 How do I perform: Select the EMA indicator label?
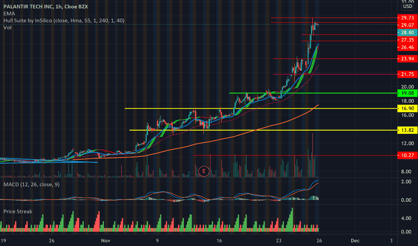click(9, 13)
